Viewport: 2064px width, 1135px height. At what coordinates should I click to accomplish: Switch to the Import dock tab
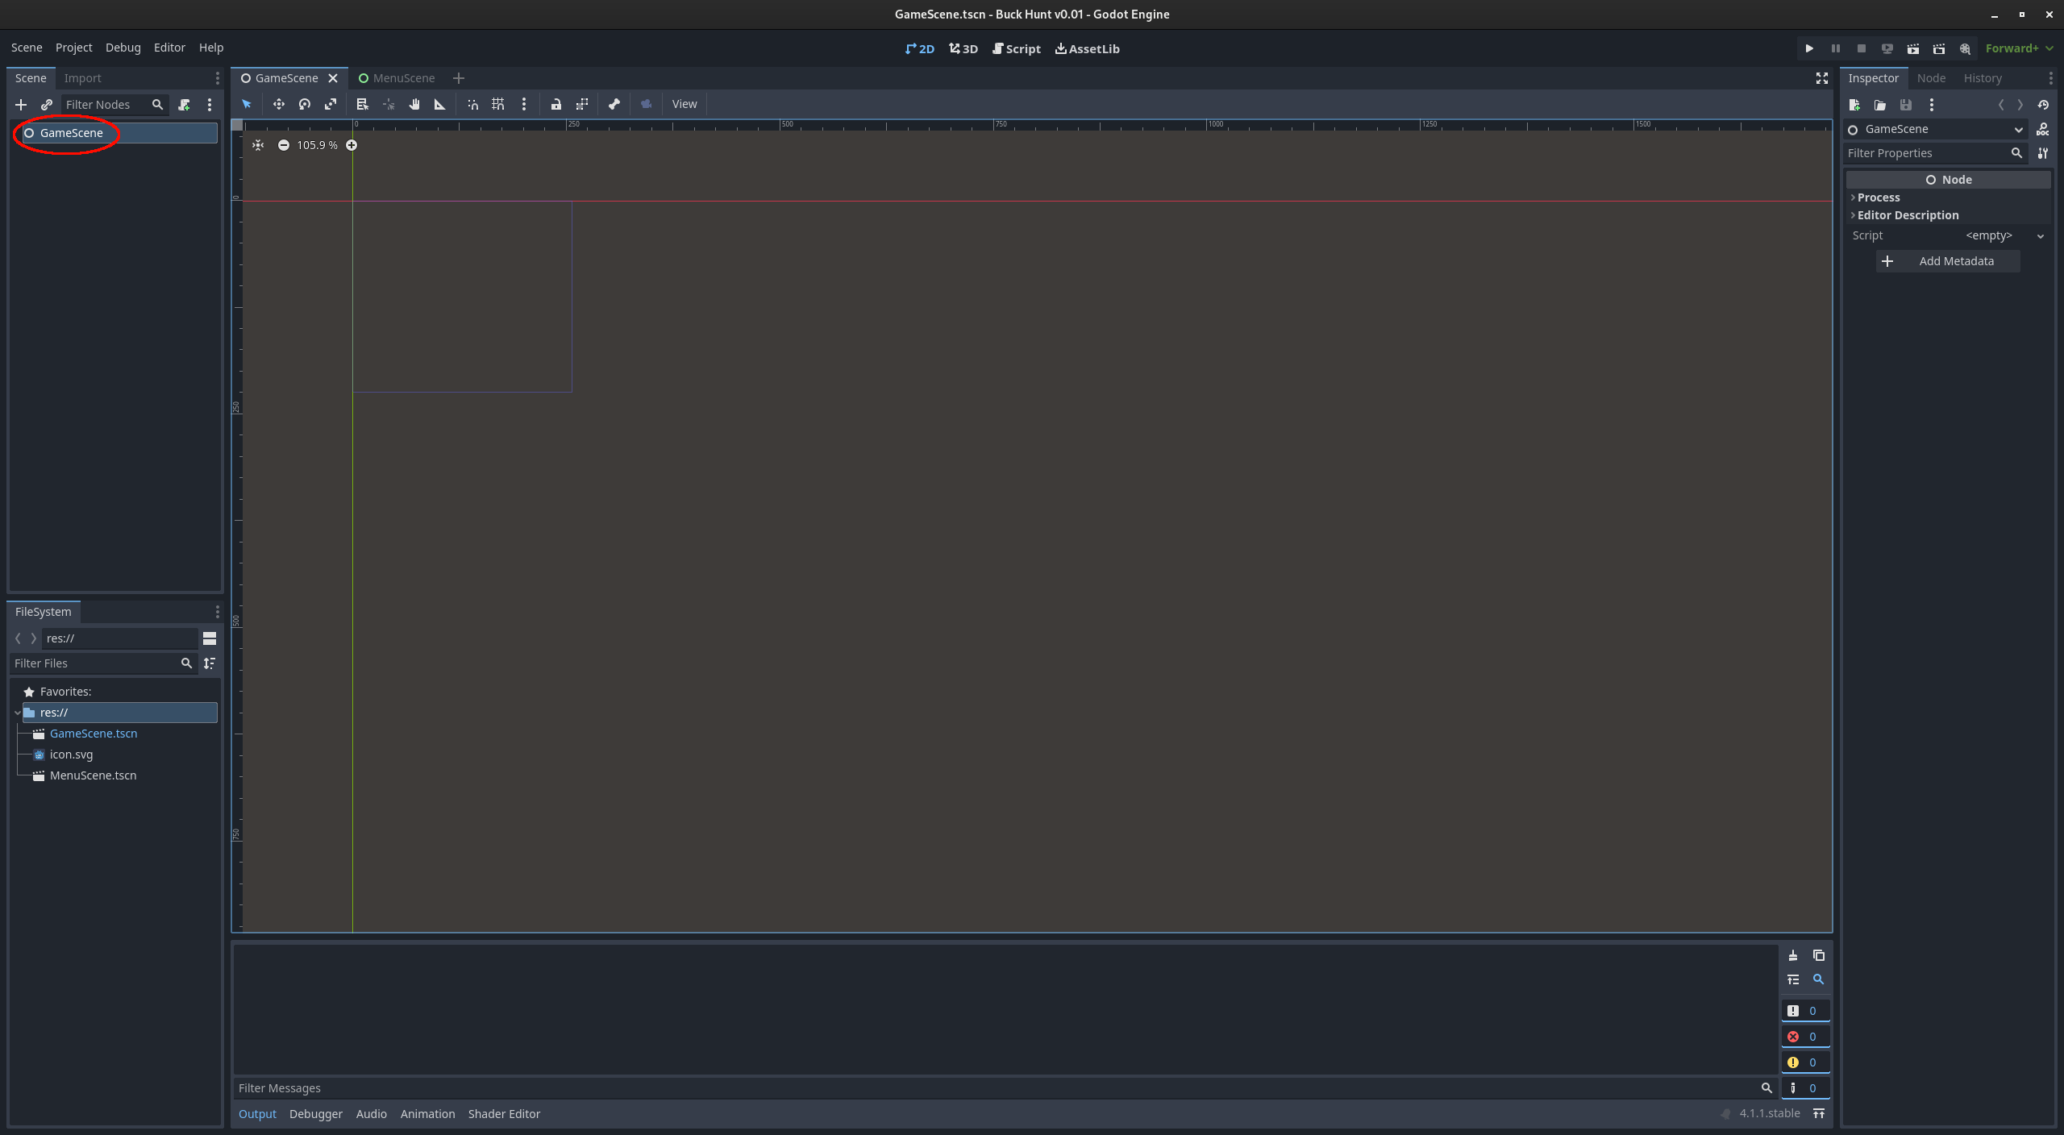click(82, 78)
